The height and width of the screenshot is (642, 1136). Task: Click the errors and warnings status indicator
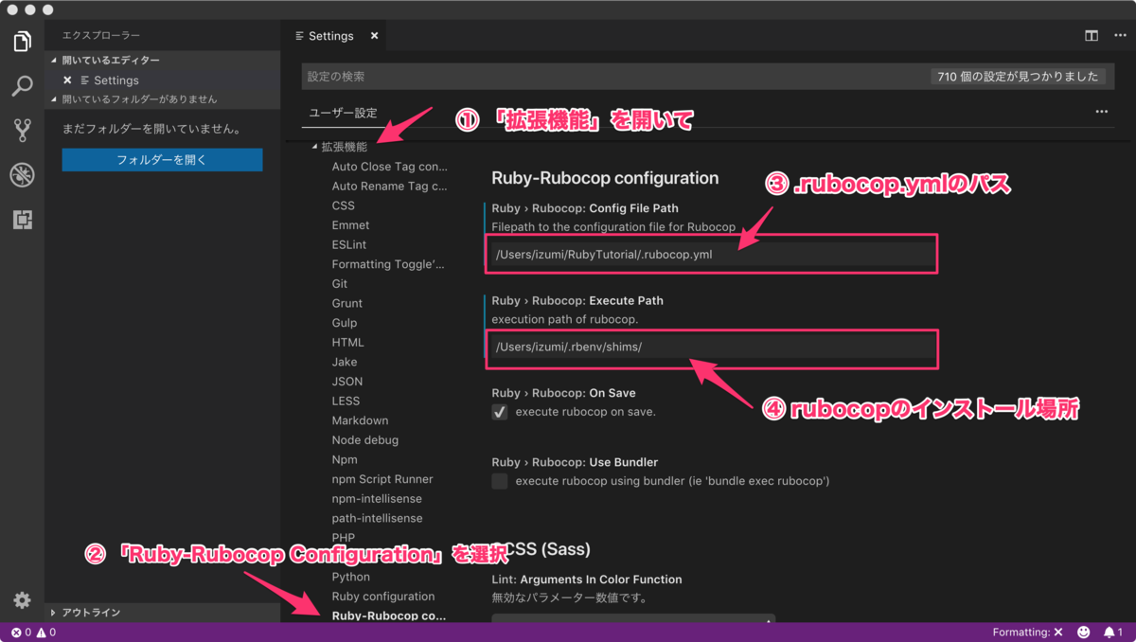click(x=33, y=632)
